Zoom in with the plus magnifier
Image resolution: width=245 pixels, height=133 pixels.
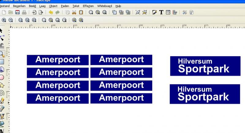point(4,20)
